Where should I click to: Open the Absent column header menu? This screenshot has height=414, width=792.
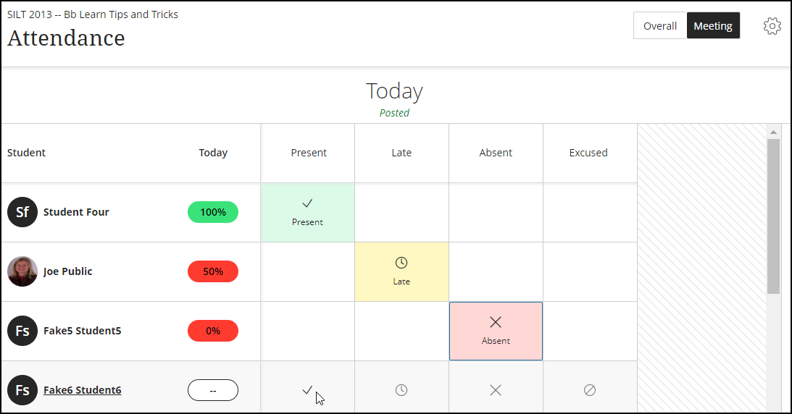click(496, 153)
